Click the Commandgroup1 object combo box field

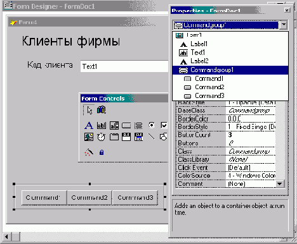(x=226, y=25)
